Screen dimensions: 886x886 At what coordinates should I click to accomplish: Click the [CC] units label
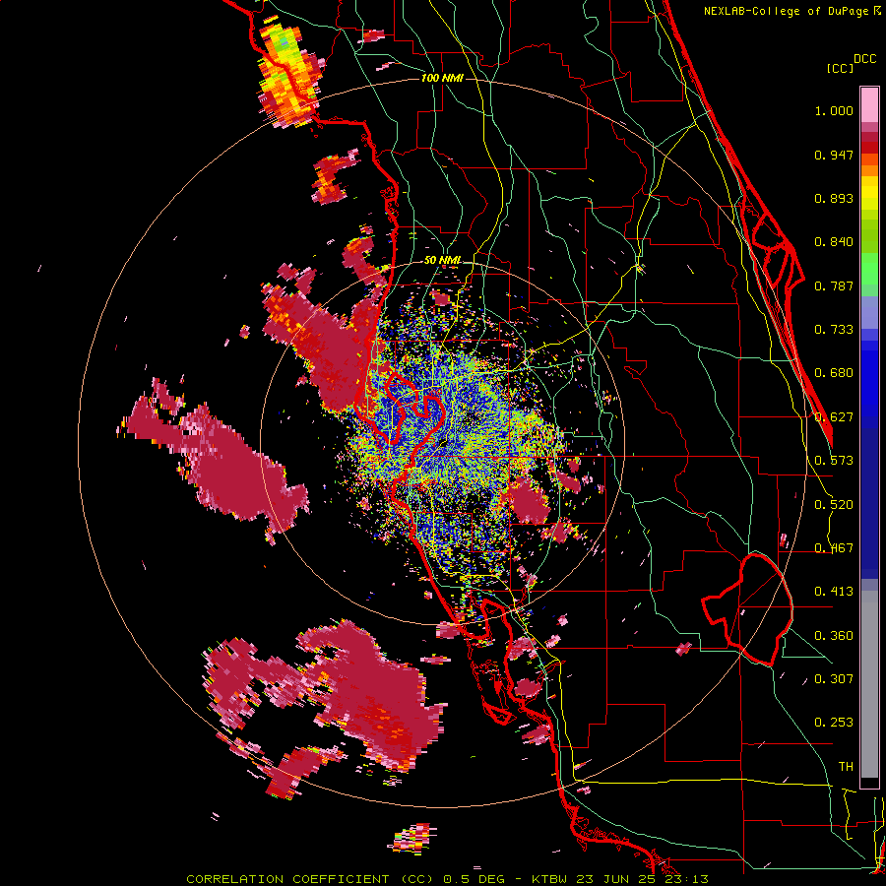840,68
